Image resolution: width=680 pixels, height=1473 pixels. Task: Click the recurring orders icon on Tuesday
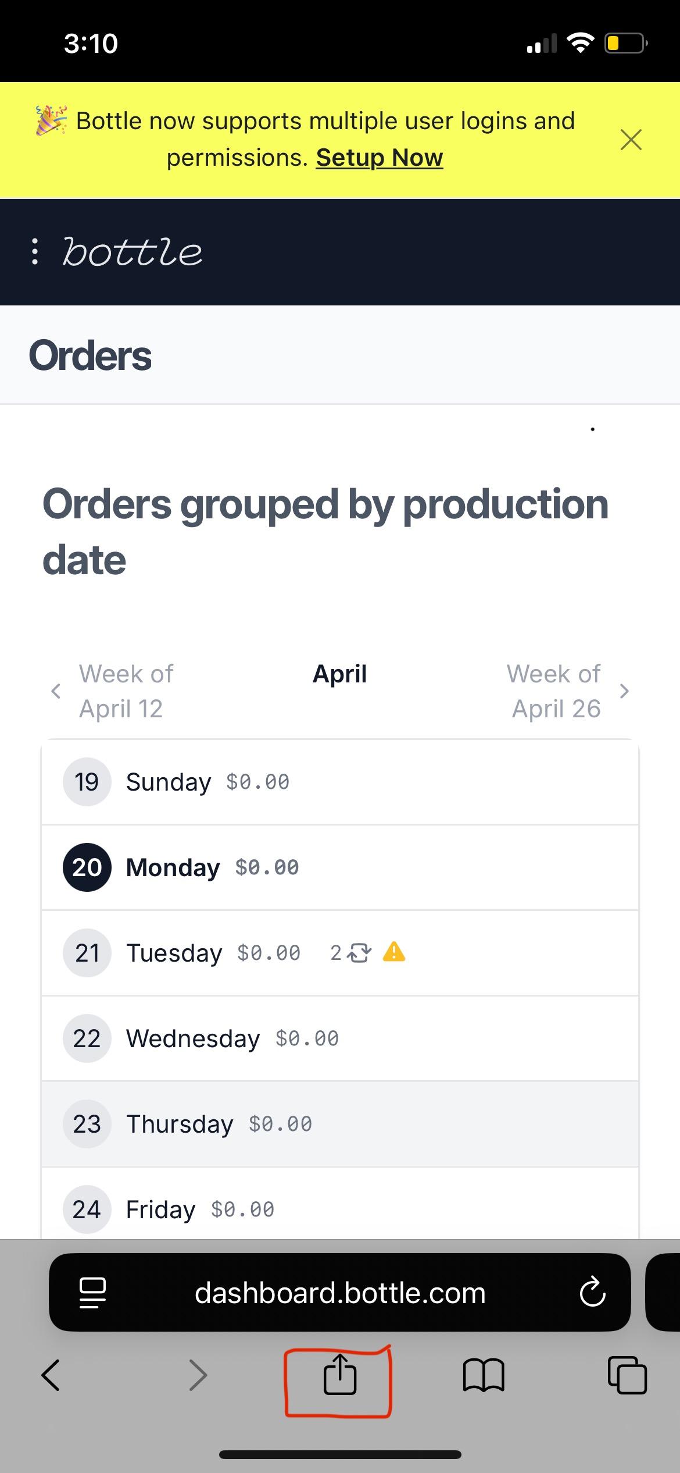(359, 953)
